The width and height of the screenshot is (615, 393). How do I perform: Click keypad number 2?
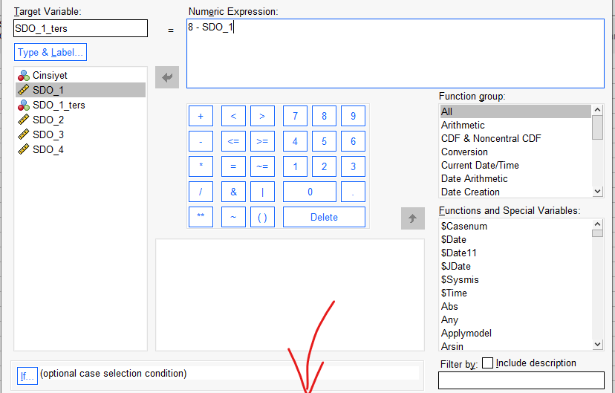[x=324, y=166]
